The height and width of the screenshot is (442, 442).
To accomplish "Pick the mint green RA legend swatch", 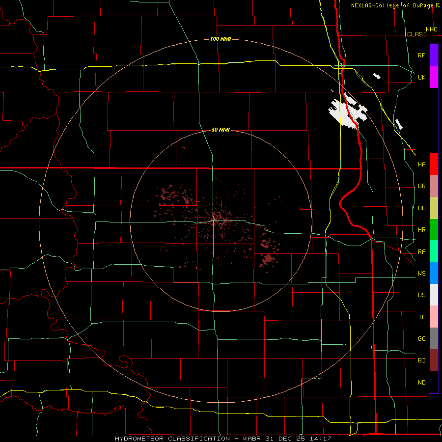I will 434,251.
